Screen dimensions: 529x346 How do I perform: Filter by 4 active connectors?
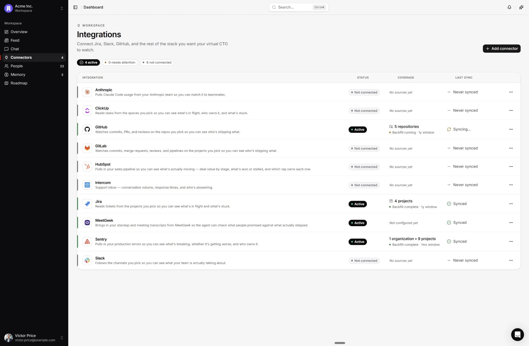coord(88,62)
